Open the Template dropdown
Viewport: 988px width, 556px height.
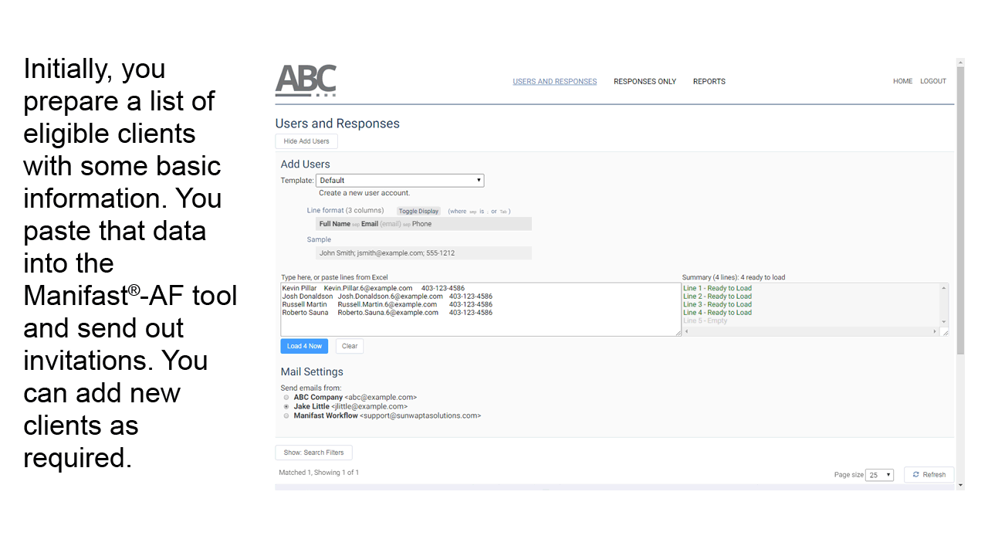pos(400,181)
